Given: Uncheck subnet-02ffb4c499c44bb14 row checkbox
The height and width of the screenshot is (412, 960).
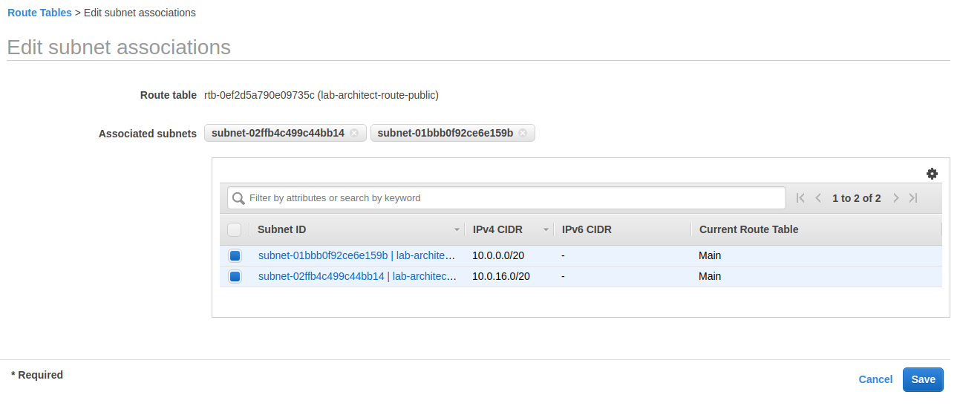Looking at the screenshot, I should click(x=235, y=277).
